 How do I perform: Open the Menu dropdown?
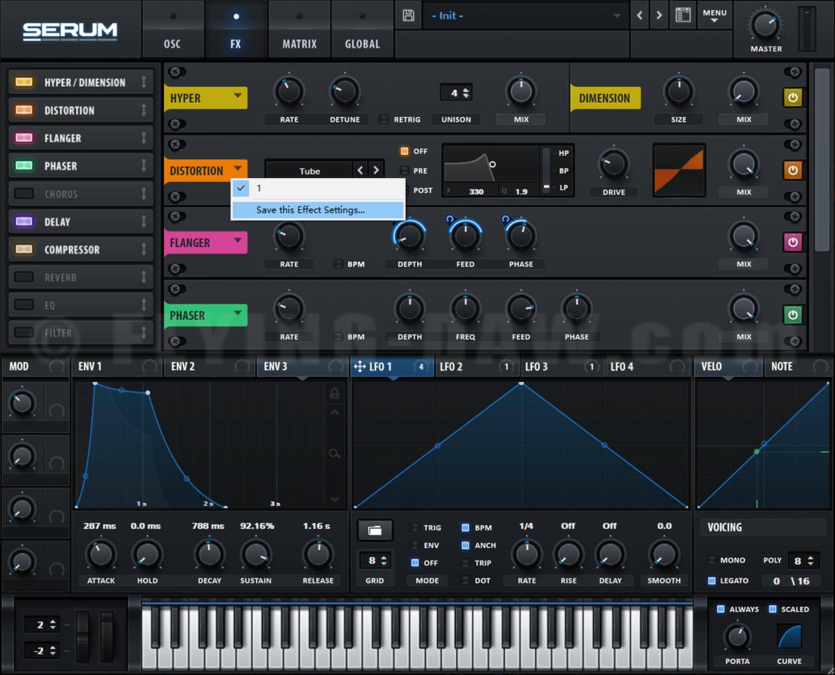click(715, 15)
